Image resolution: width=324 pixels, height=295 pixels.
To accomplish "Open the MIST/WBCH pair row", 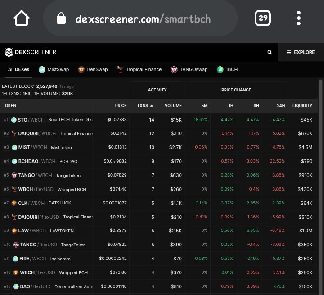I will click(x=159, y=147).
